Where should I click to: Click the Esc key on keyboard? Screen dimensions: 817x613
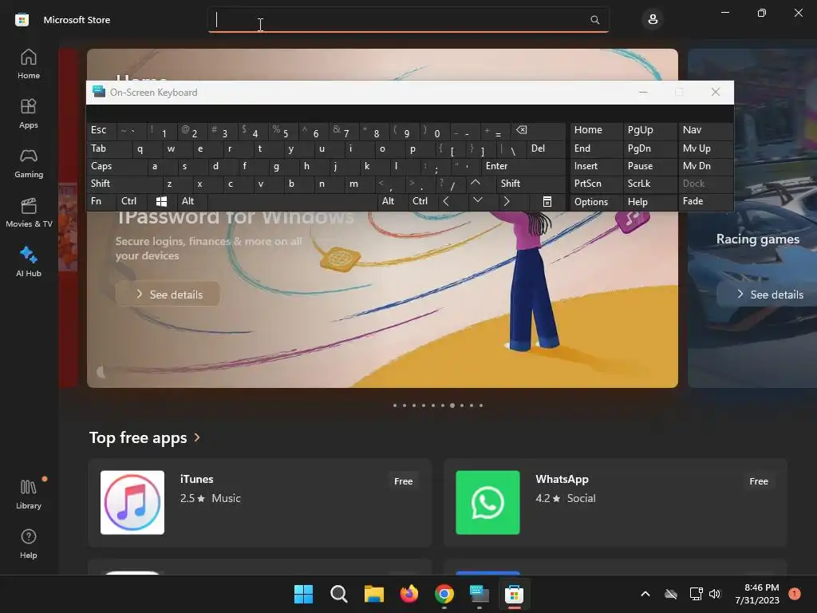[x=101, y=130]
